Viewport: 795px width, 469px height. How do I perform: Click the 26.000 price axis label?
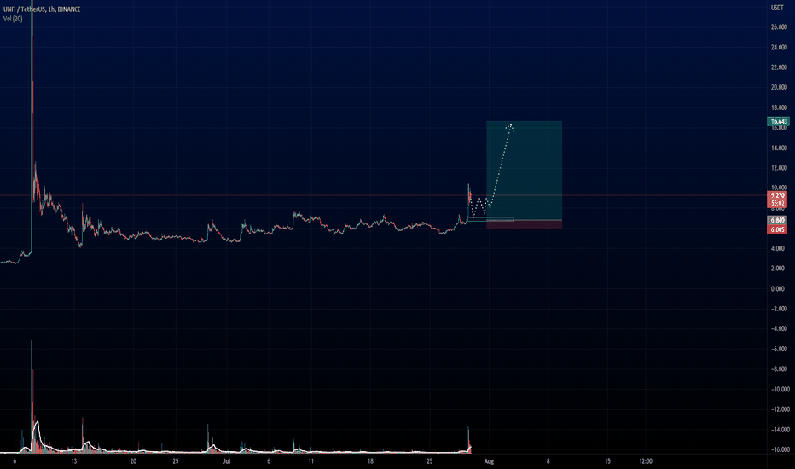(779, 27)
